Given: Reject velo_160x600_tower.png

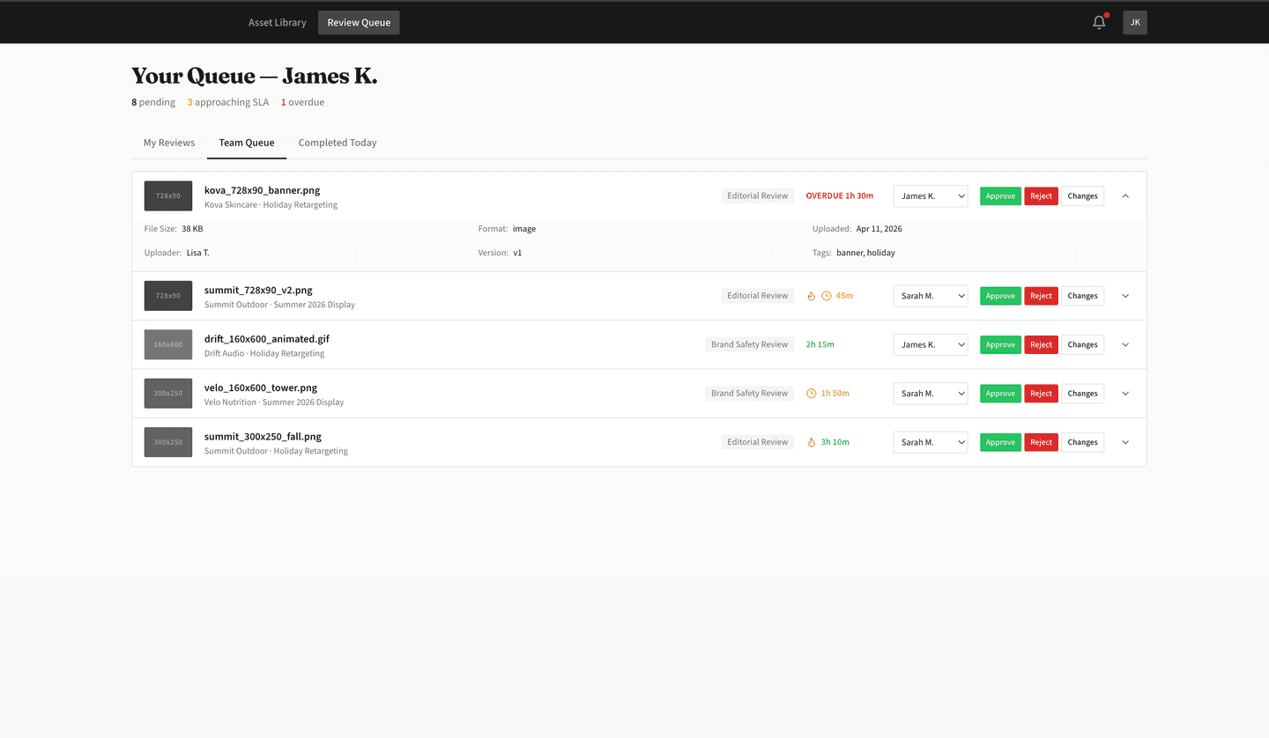Looking at the screenshot, I should pos(1040,393).
